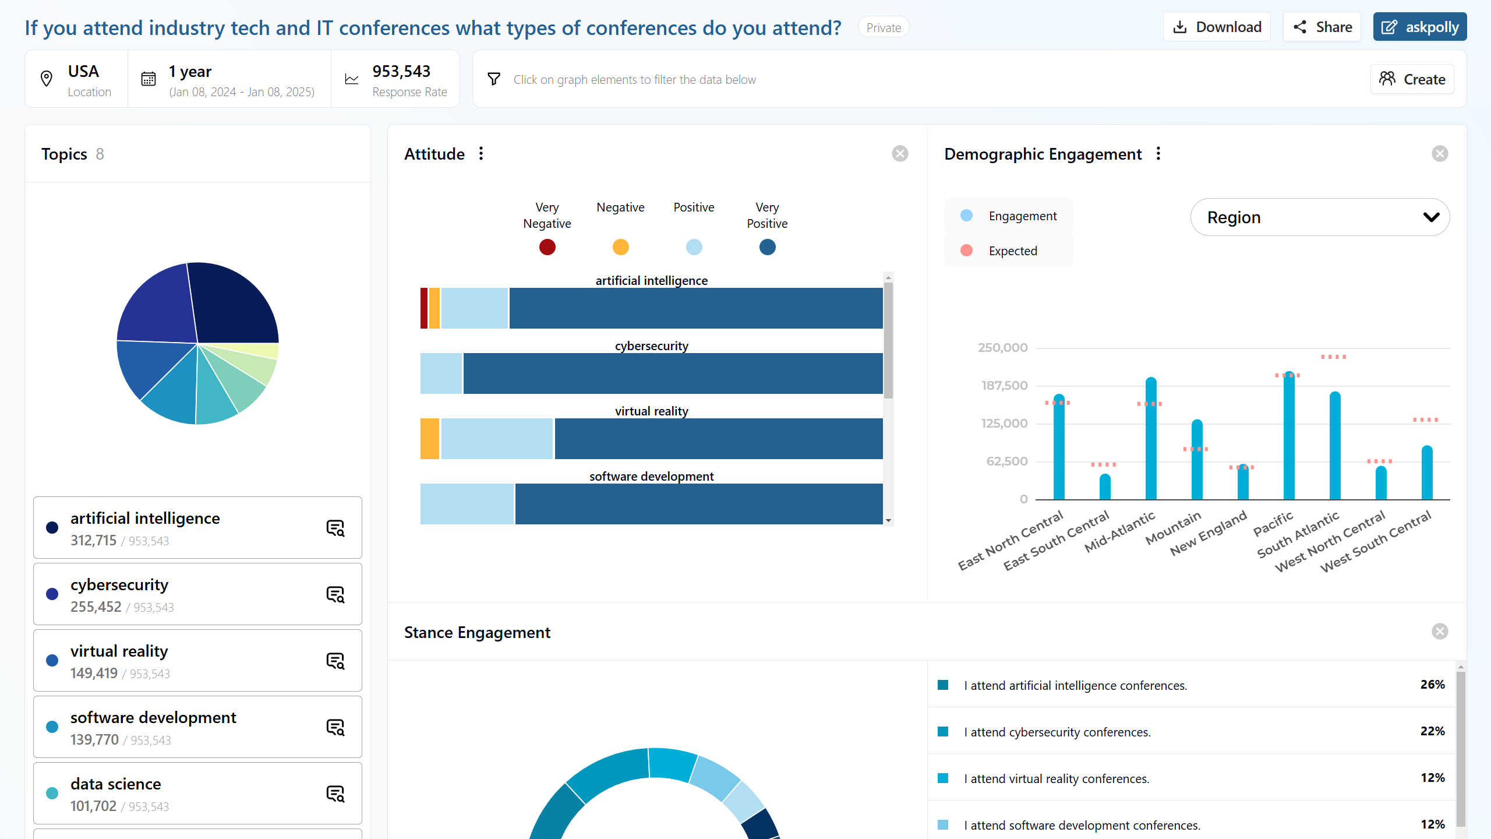Click the Share button
Screen dimensions: 1491x839
click(x=1322, y=27)
